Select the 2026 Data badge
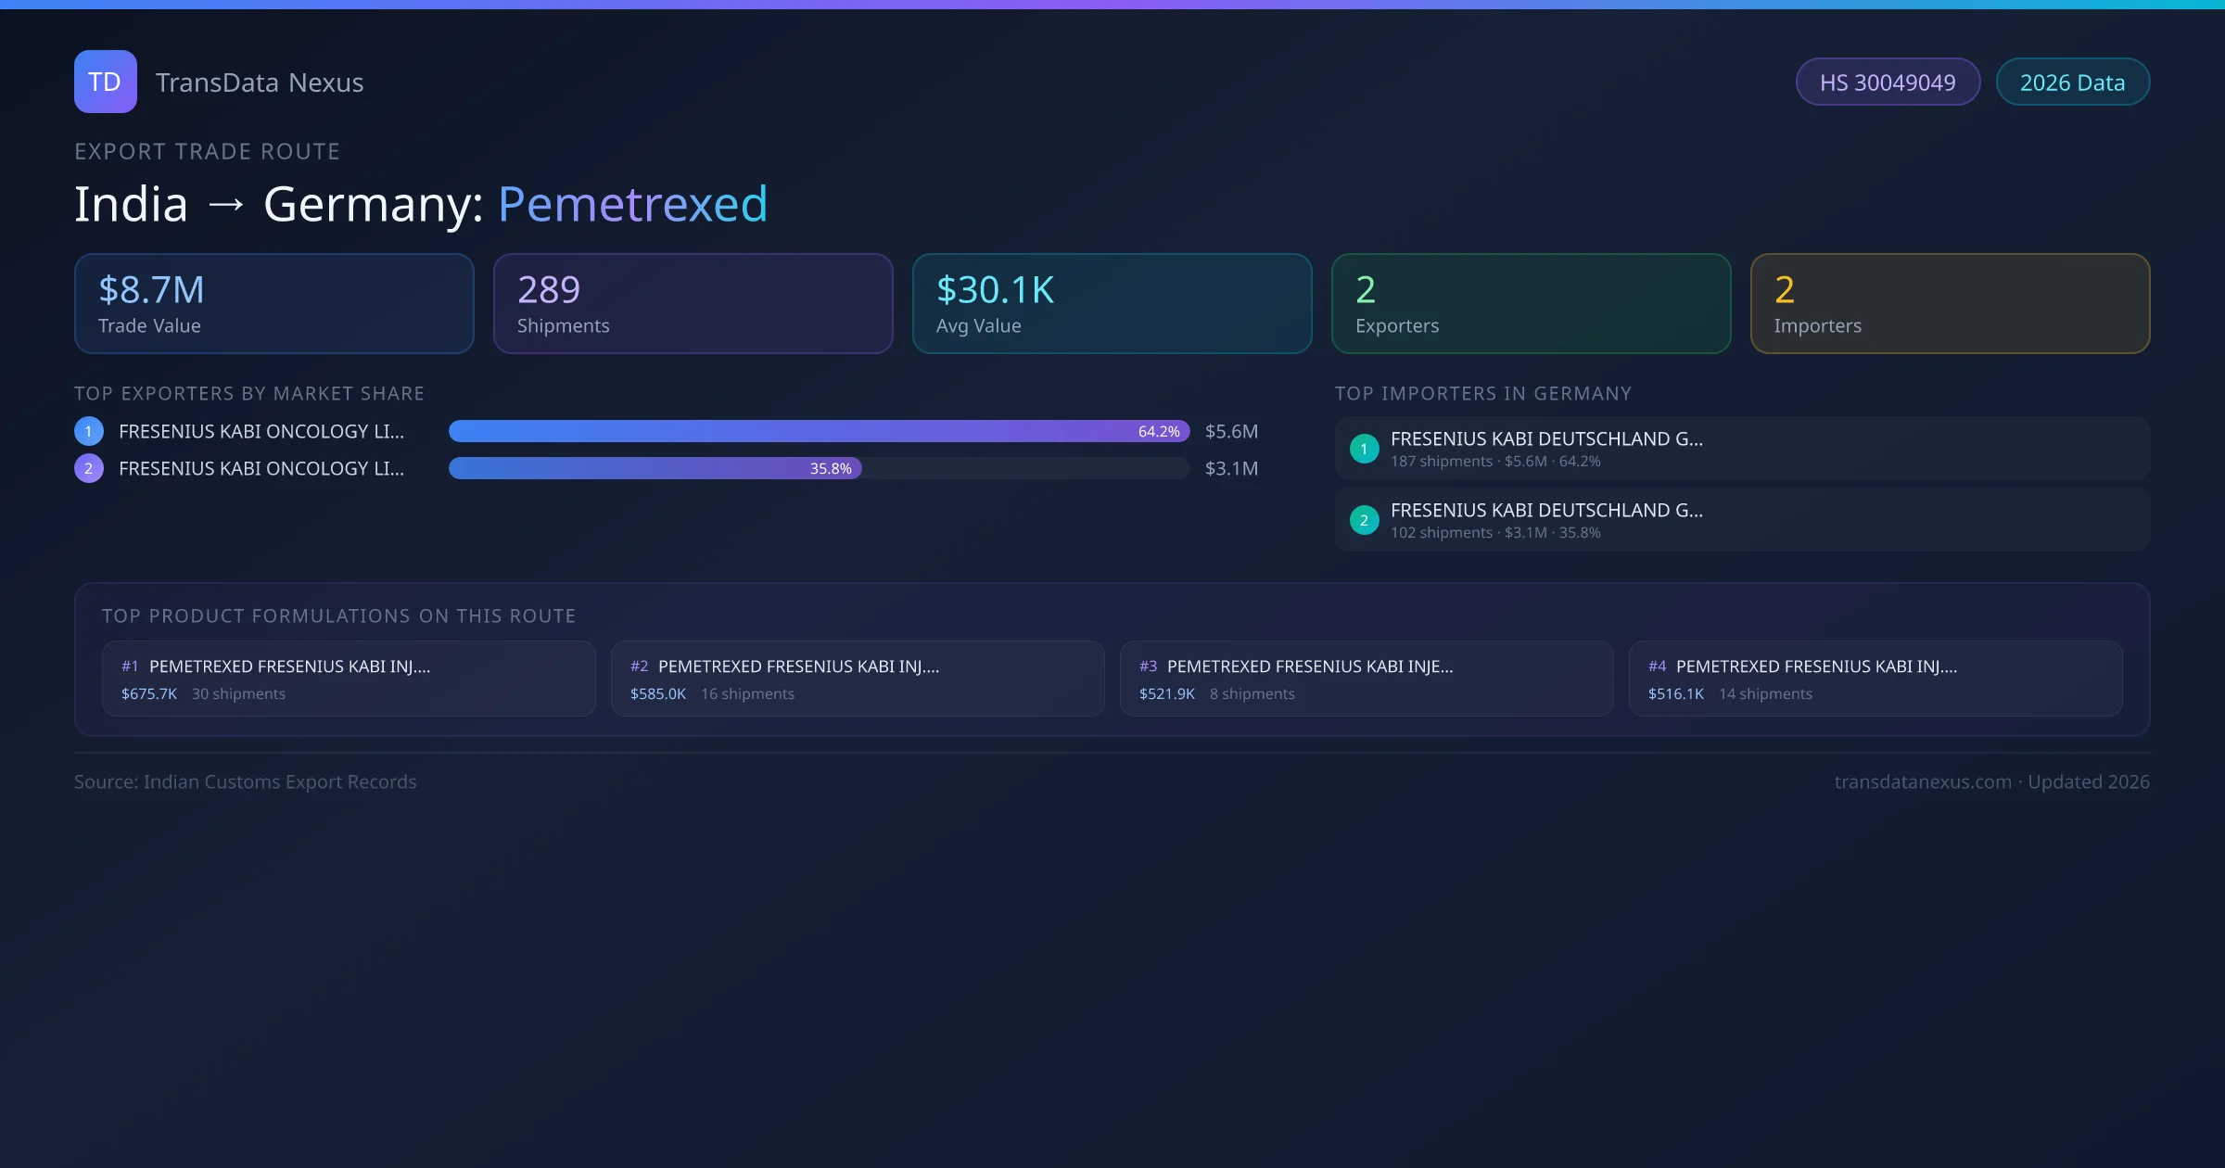 [x=2072, y=83]
